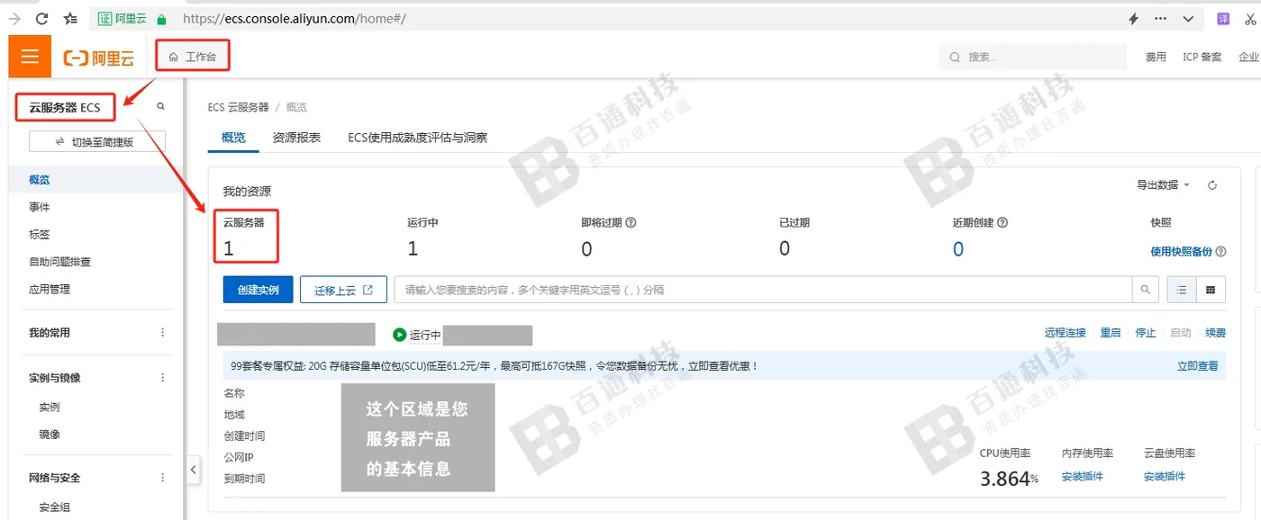Switch to grid view layout
The image size is (1261, 520).
coord(1211,290)
